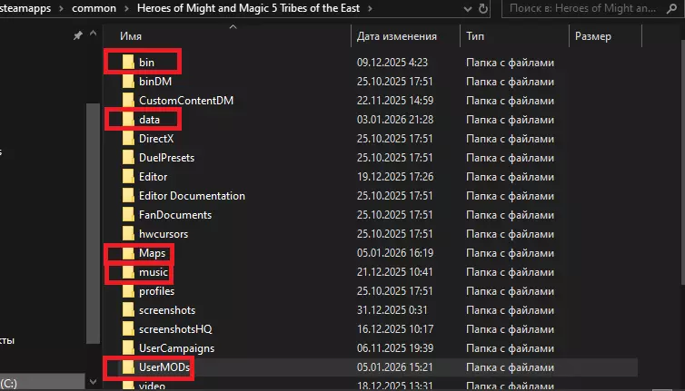Click the DirectX folder icon
This screenshot has width=685, height=391.
pyautogui.click(x=127, y=139)
